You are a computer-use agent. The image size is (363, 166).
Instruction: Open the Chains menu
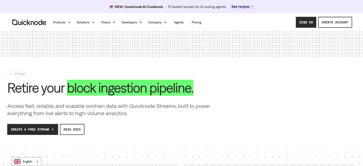[x=108, y=22]
